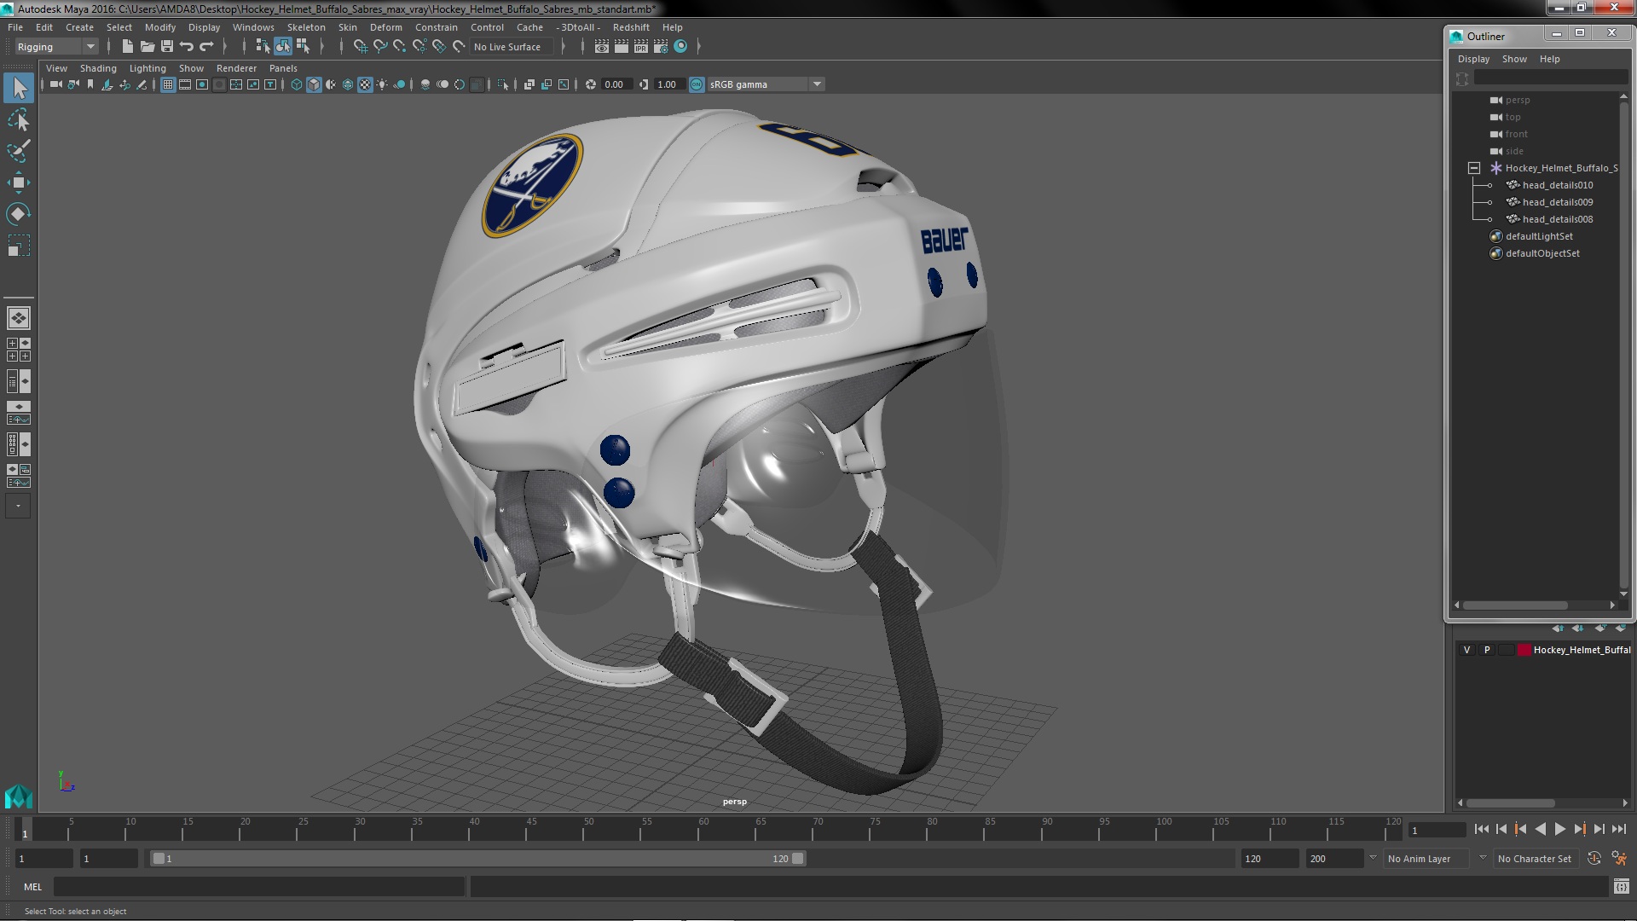Screen dimensions: 1637x921
Task: Toggle playback P flag of Hockey_Helmet layer
Action: (x=1487, y=650)
